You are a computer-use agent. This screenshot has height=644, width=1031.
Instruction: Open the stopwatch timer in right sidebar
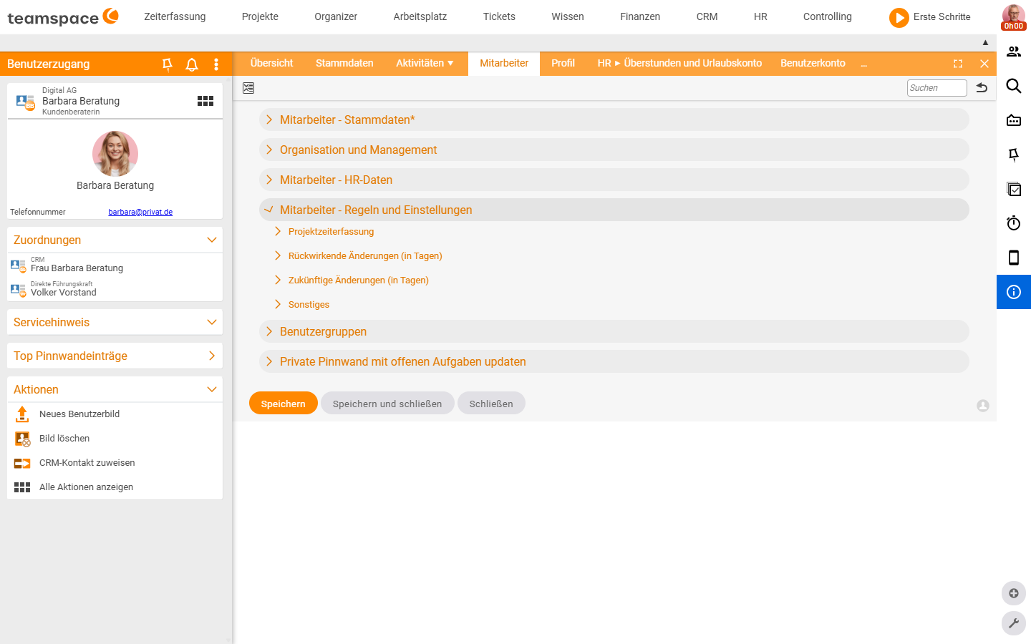1014,223
